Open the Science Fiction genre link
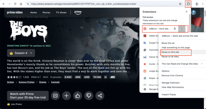The image size is (206, 109). point(27,82)
